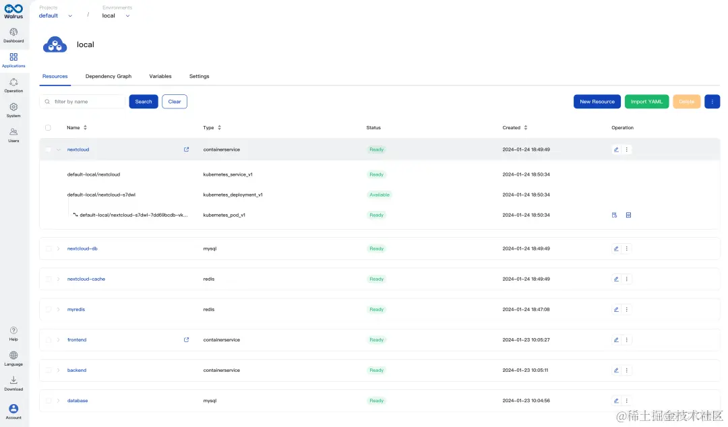Screen dimensions: 728x427
Task: Open the local environment dropdown
Action: click(x=116, y=15)
